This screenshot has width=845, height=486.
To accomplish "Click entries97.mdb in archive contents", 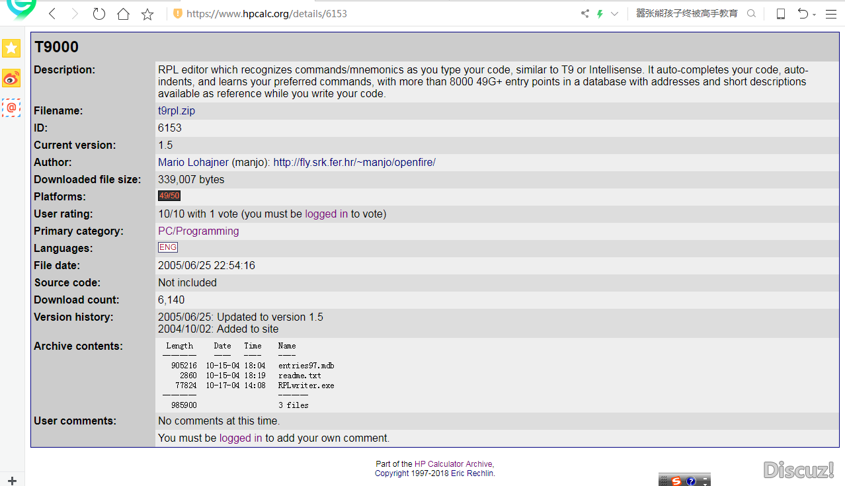I will pos(306,366).
